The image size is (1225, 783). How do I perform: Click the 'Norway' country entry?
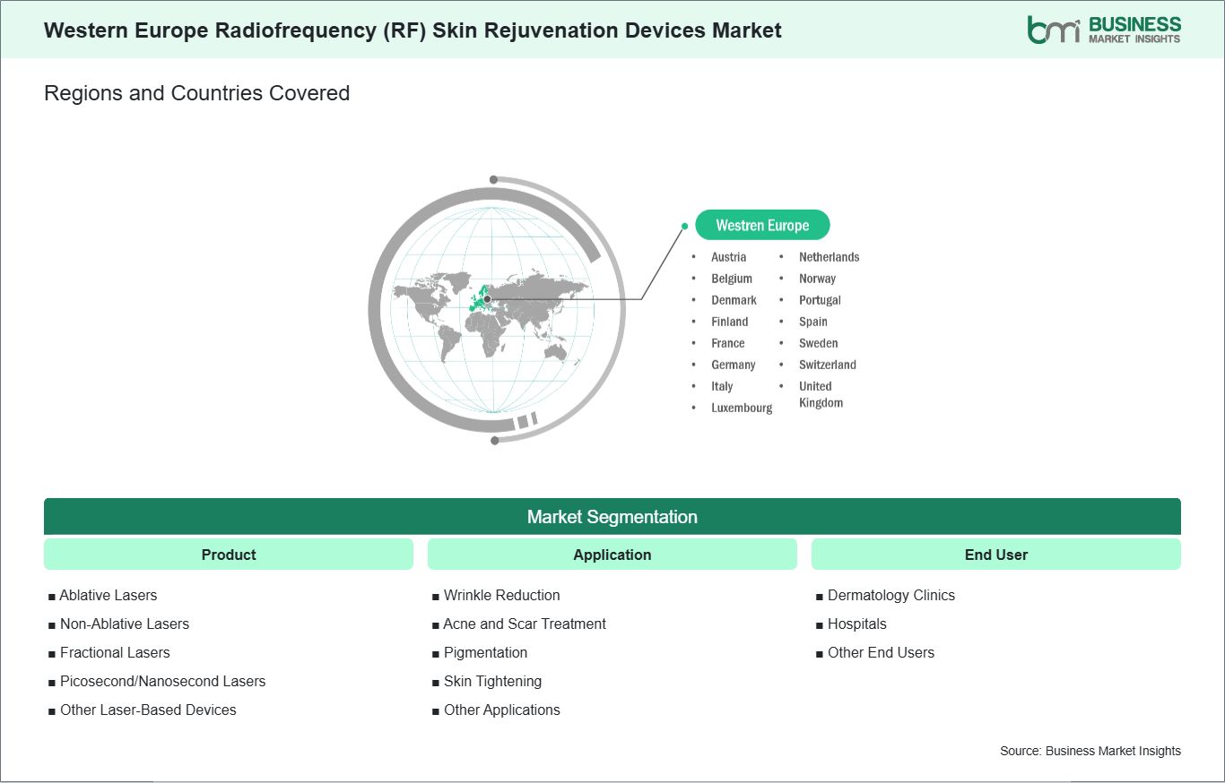pos(817,279)
